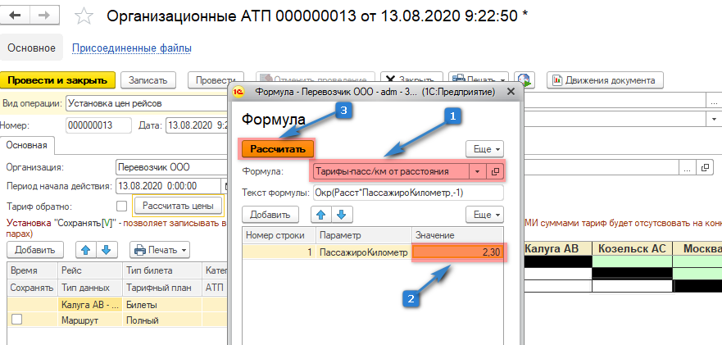Switch to the Основная tab
Viewport: 722px width, 345px height.
pos(28,145)
